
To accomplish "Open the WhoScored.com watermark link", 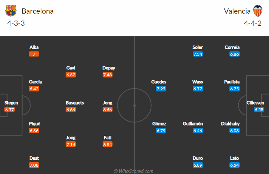I will [x=134, y=171].
